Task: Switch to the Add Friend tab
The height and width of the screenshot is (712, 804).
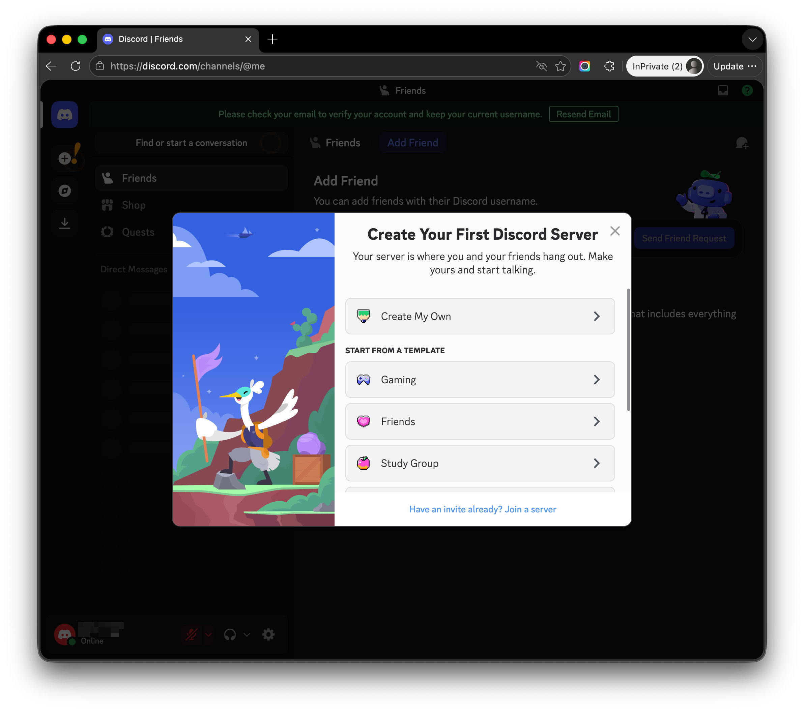Action: tap(412, 143)
